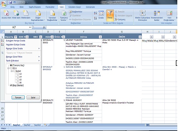183x131 pixels.
Task: Click the horizontal scrollbar at bottom
Action: (x=163, y=125)
